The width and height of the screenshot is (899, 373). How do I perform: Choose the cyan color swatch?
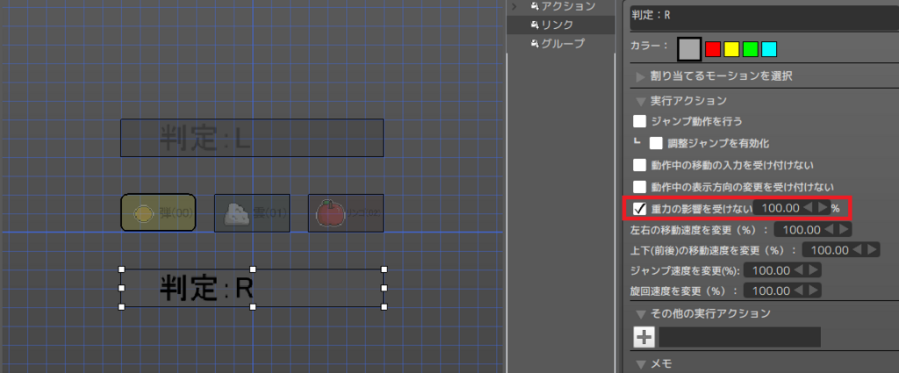point(769,49)
